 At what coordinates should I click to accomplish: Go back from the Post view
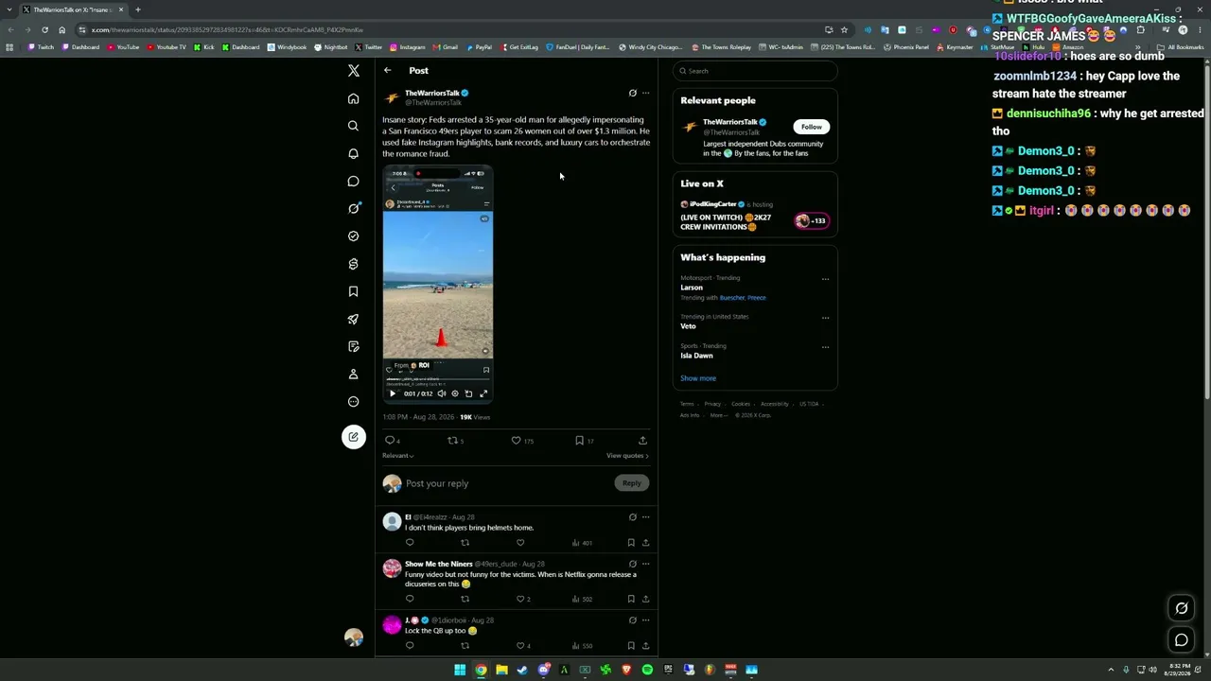pyautogui.click(x=387, y=71)
